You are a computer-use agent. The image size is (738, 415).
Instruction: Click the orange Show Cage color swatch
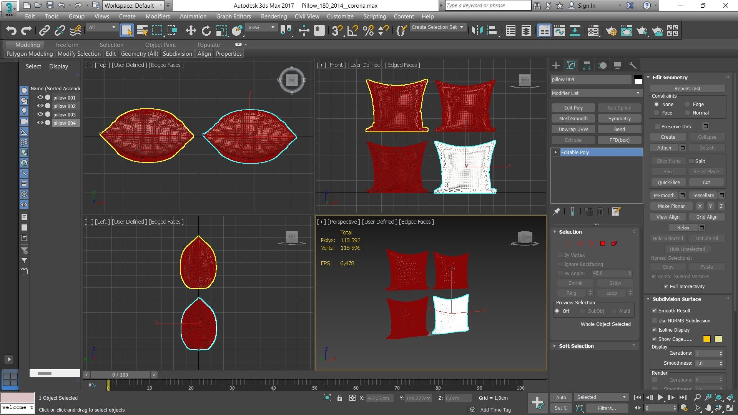click(706, 339)
